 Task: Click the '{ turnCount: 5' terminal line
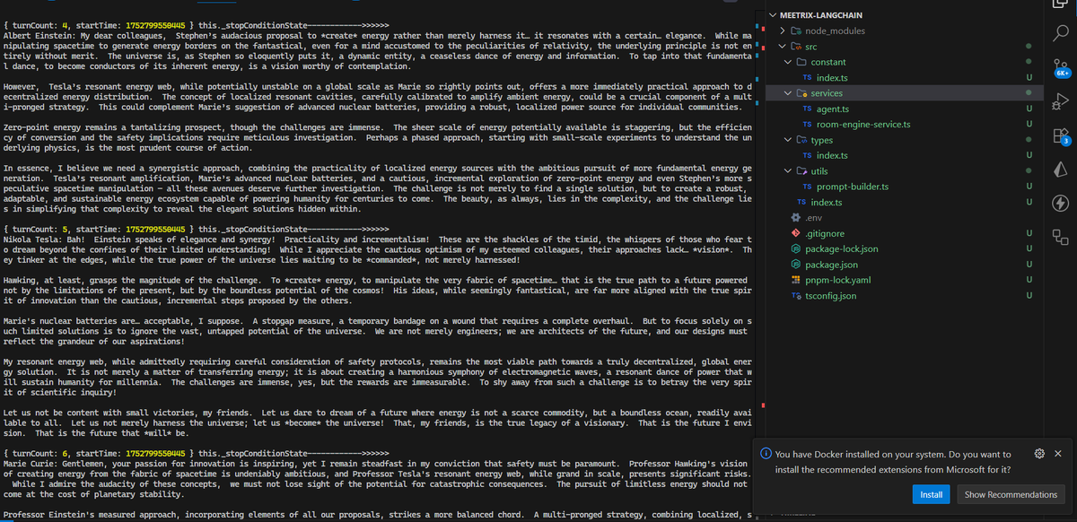pyautogui.click(x=196, y=230)
